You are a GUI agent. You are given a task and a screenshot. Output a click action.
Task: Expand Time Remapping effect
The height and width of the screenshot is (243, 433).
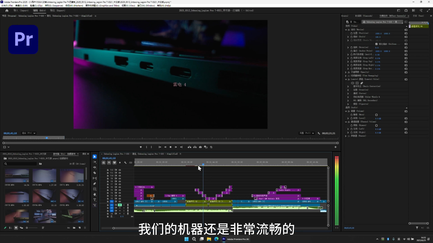coord(346,76)
